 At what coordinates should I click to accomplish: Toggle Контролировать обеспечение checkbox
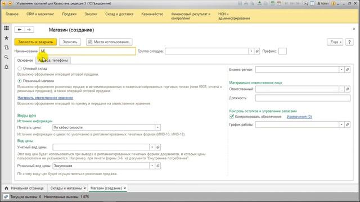click(232, 117)
